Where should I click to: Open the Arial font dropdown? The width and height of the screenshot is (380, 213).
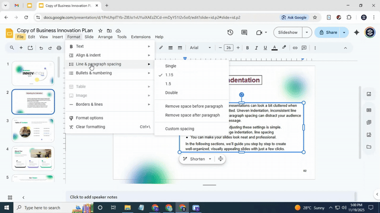(200, 48)
